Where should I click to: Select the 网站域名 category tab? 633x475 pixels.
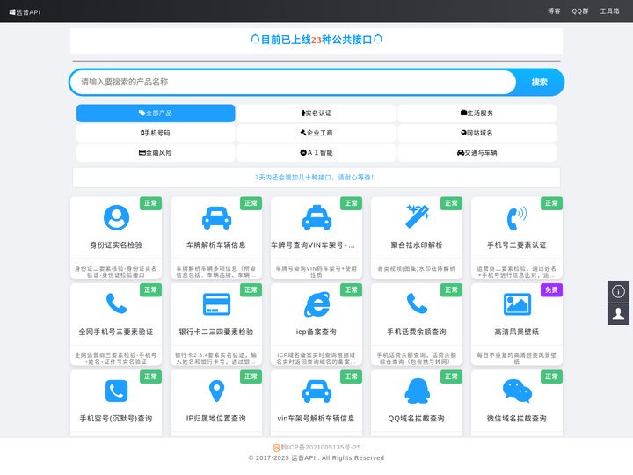(477, 133)
